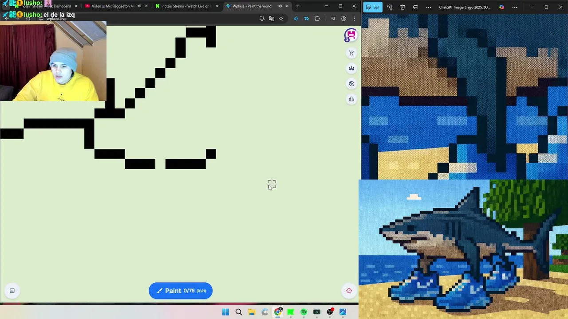568x319 pixels.
Task: Mute the Wplace tab audio speaker icon
Action: coord(280,6)
